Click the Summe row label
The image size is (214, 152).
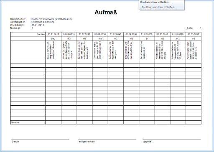click(x=15, y=122)
